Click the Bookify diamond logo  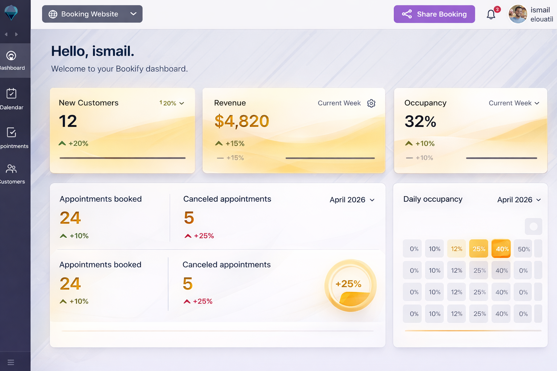pyautogui.click(x=12, y=12)
